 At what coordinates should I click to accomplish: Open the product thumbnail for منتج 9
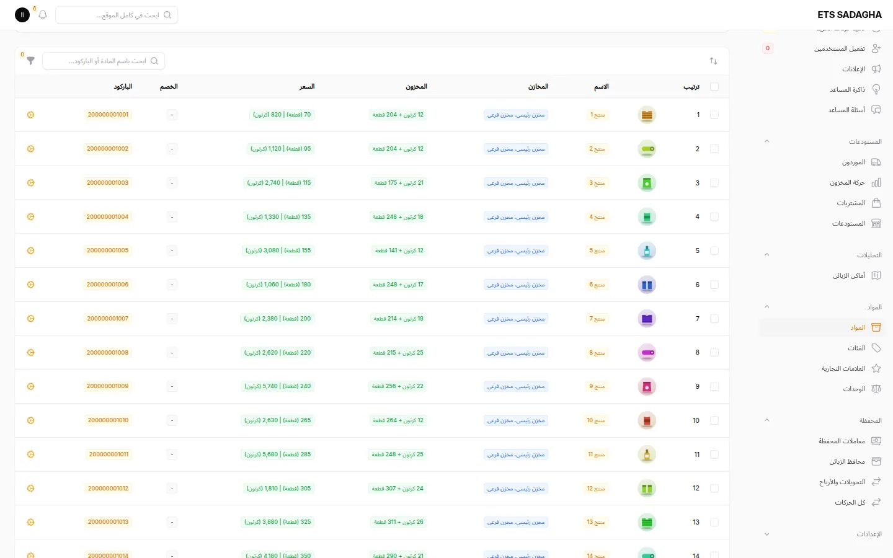point(647,386)
